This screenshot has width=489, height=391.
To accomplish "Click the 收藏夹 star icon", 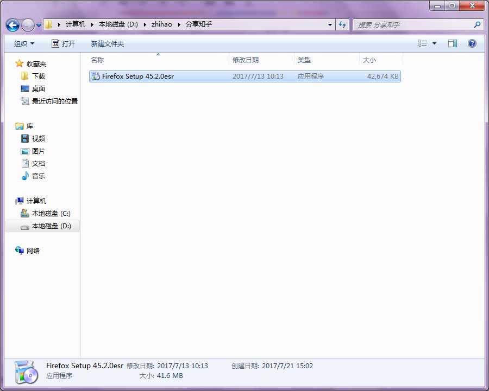I will coord(20,63).
